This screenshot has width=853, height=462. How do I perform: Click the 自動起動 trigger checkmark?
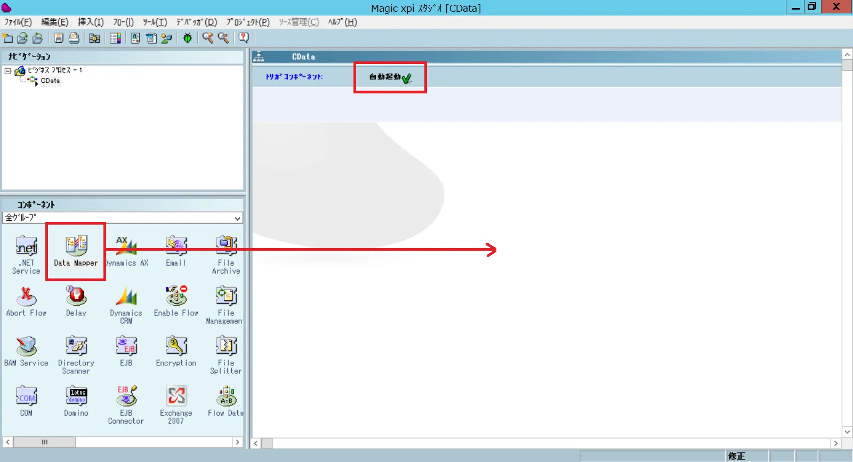407,79
